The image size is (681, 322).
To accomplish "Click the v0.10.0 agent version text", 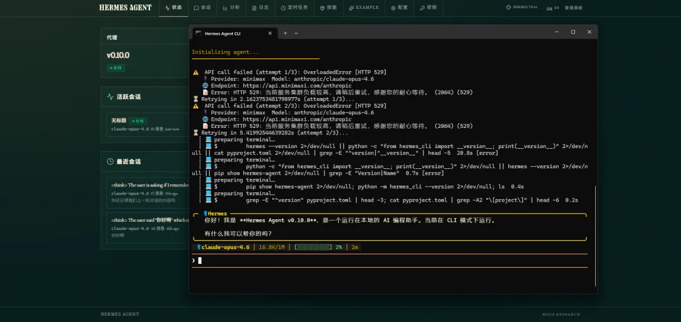I will [x=118, y=55].
